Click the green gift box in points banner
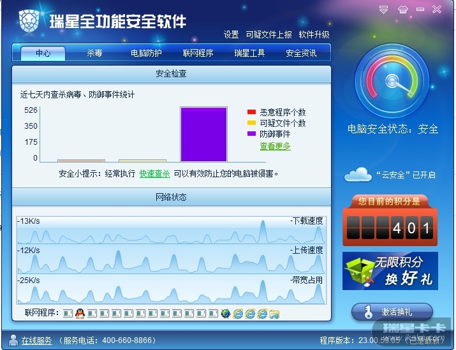 click(x=360, y=271)
